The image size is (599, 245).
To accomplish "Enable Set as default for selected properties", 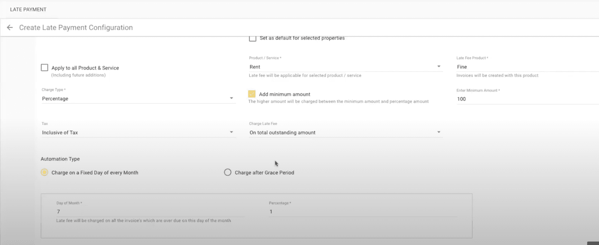I will (x=253, y=38).
